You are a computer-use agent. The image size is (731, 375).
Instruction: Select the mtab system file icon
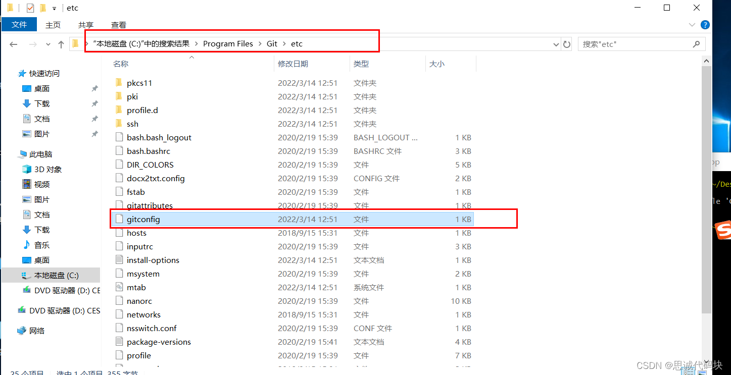pyautogui.click(x=119, y=287)
